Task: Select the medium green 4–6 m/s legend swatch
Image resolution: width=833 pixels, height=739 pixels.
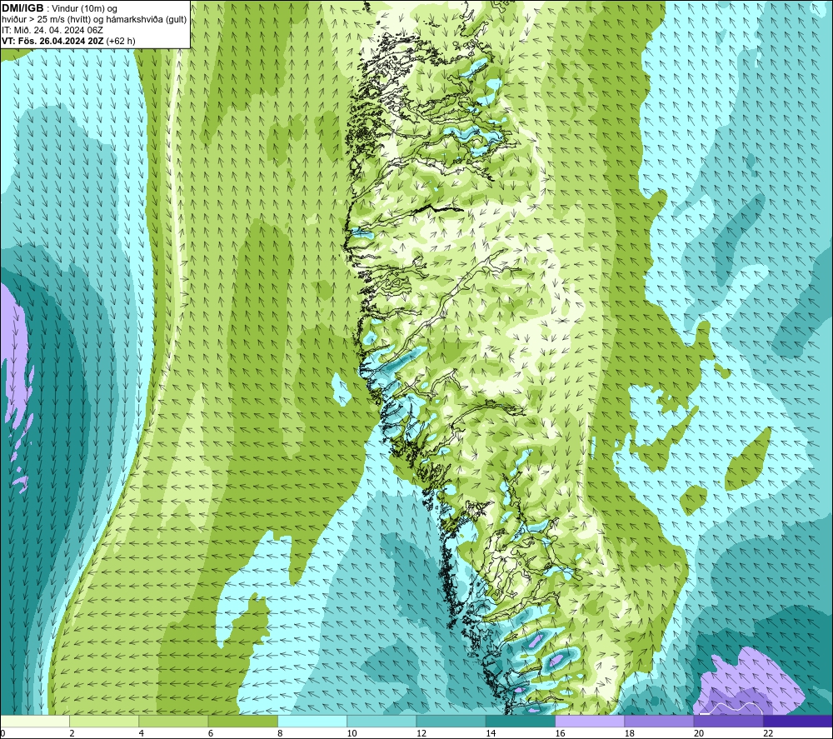Action: pyautogui.click(x=174, y=721)
